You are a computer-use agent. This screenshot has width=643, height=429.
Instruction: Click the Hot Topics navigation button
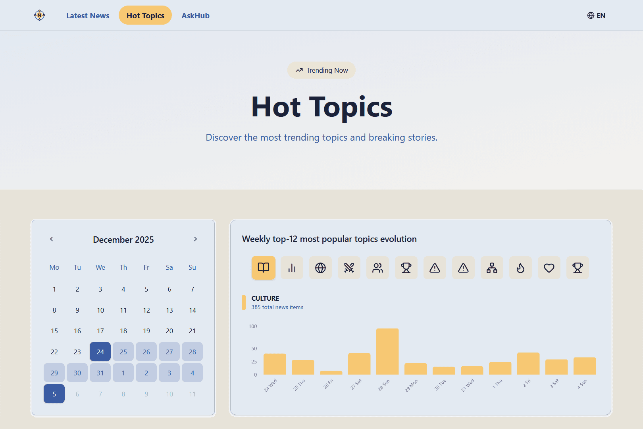coord(145,15)
